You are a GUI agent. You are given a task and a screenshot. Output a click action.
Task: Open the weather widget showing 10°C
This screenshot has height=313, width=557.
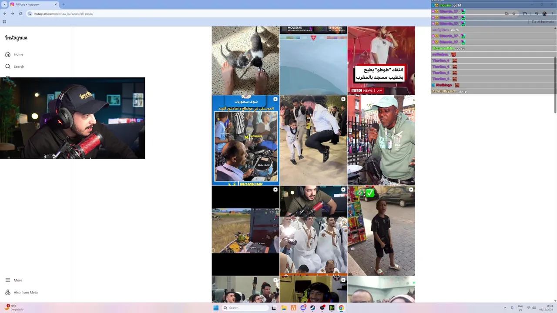[x=14, y=308]
